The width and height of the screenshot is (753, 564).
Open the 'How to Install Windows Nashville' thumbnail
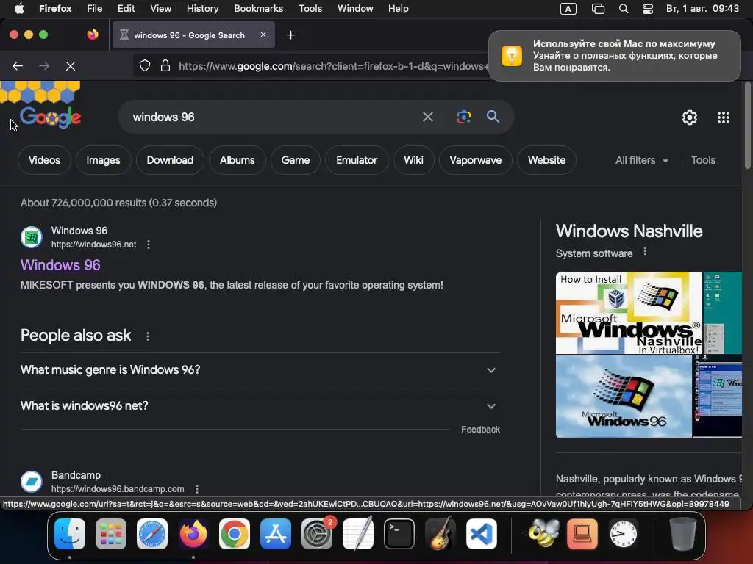tap(629, 313)
